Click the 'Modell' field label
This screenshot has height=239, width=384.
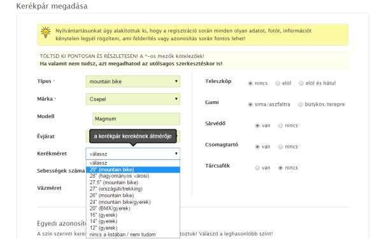pos(46,116)
